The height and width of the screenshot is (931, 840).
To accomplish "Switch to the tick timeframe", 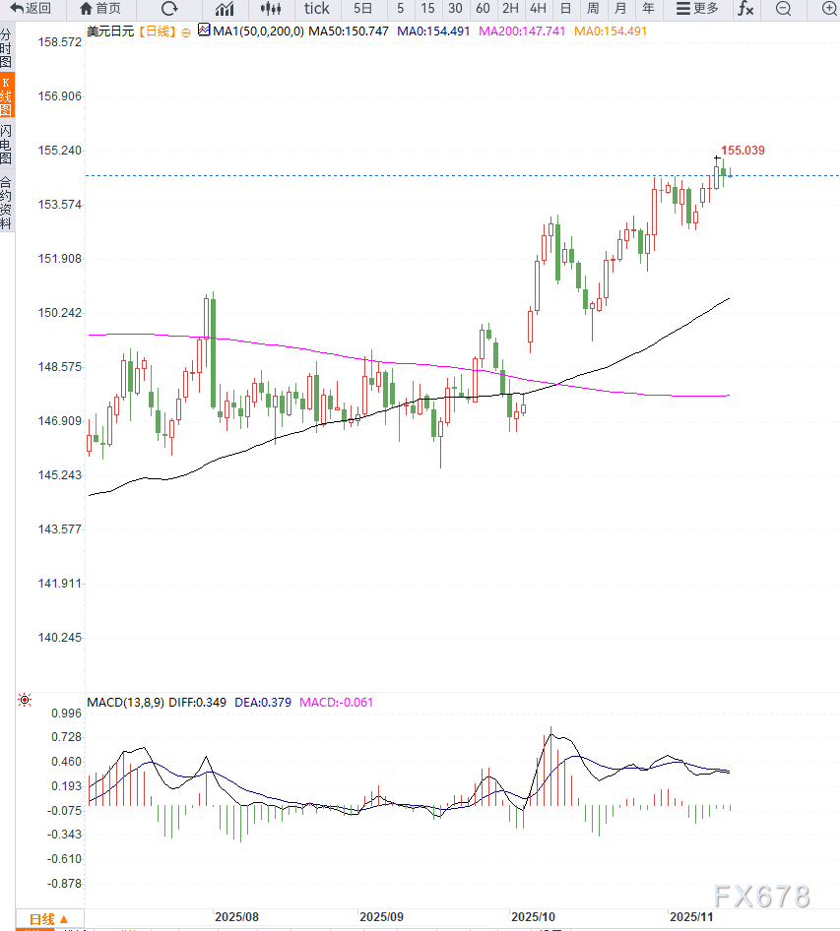I will point(317,8).
